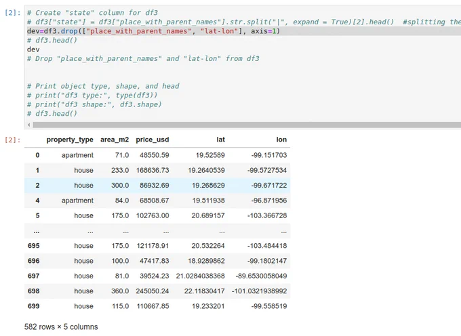Image resolution: width=461 pixels, height=336 pixels.
Task: Click the area value 300.0
Action: [120, 186]
